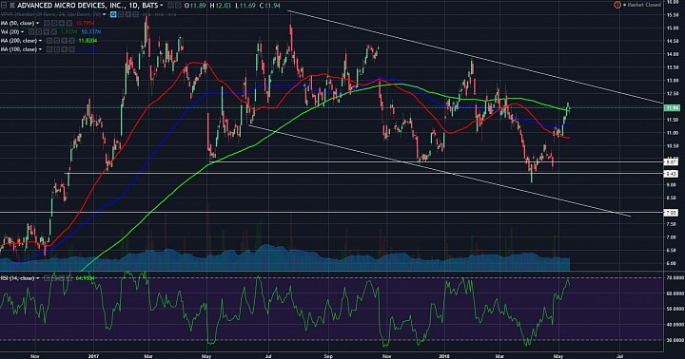
Task: Click the RSI value 64.9504
Action: pos(85,278)
